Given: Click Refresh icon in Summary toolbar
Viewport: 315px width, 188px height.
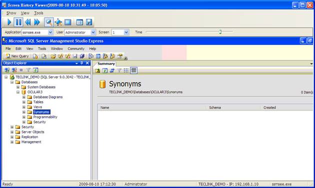Looking at the screenshot, I should [105, 70].
